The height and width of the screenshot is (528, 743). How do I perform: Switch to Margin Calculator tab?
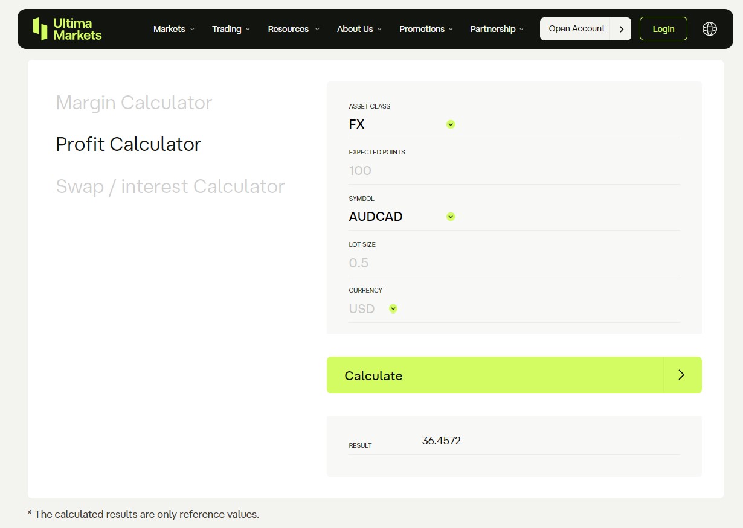tap(133, 103)
